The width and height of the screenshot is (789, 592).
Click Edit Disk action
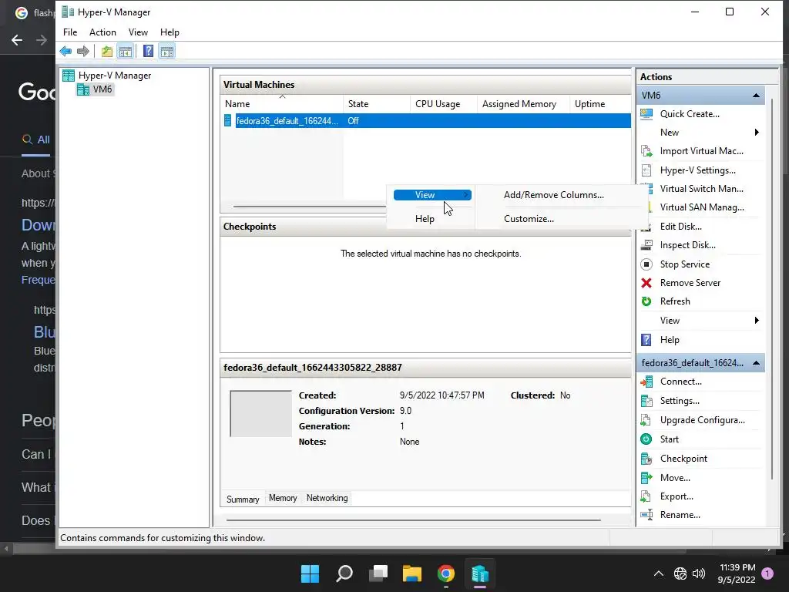point(681,227)
